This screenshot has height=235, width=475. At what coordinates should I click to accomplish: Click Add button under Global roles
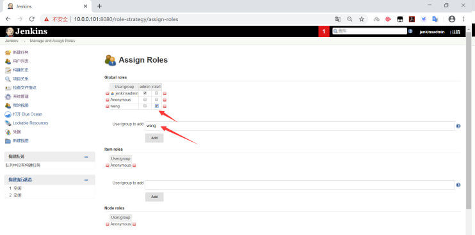pyautogui.click(x=154, y=138)
